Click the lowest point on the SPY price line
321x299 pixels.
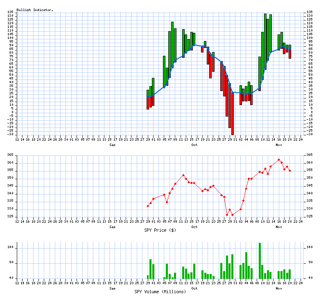click(x=227, y=215)
